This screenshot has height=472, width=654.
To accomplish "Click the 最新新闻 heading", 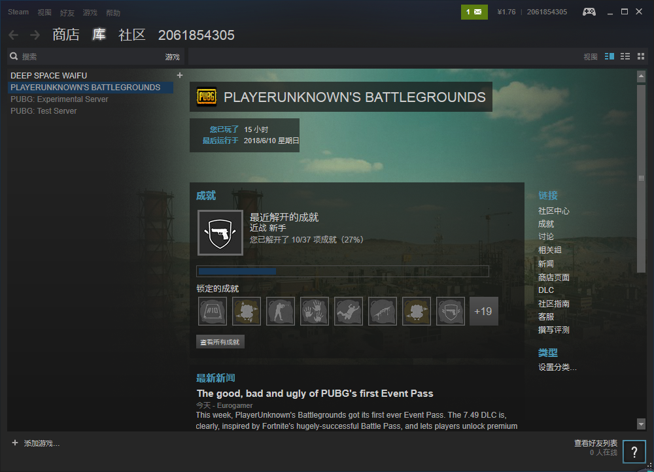I will 216,378.
